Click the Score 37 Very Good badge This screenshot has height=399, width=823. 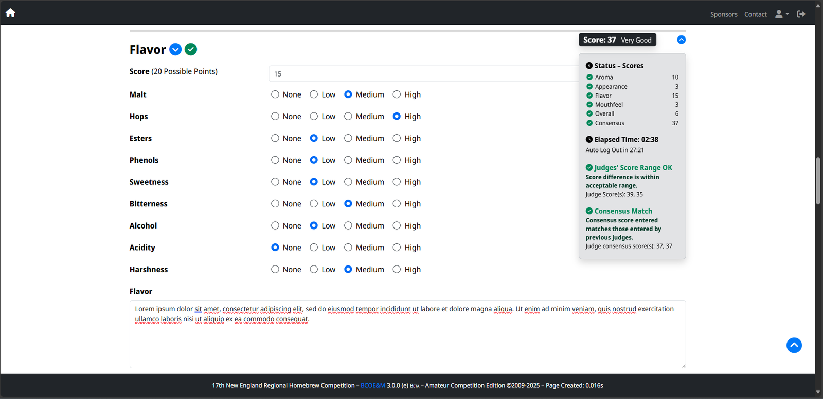pos(617,40)
